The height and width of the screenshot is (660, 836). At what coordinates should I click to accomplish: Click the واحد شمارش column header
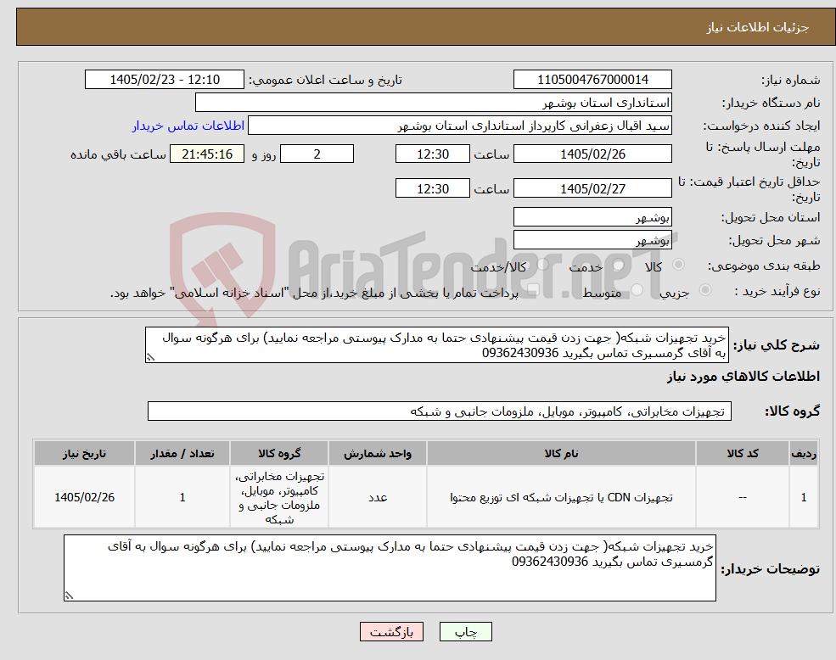point(378,453)
